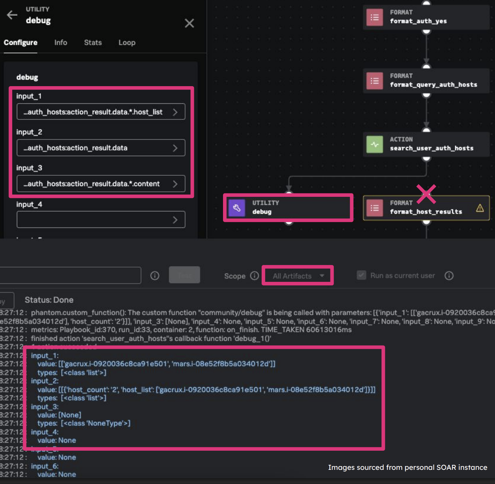Open the Stats tab
The width and height of the screenshot is (495, 484).
[x=93, y=43]
